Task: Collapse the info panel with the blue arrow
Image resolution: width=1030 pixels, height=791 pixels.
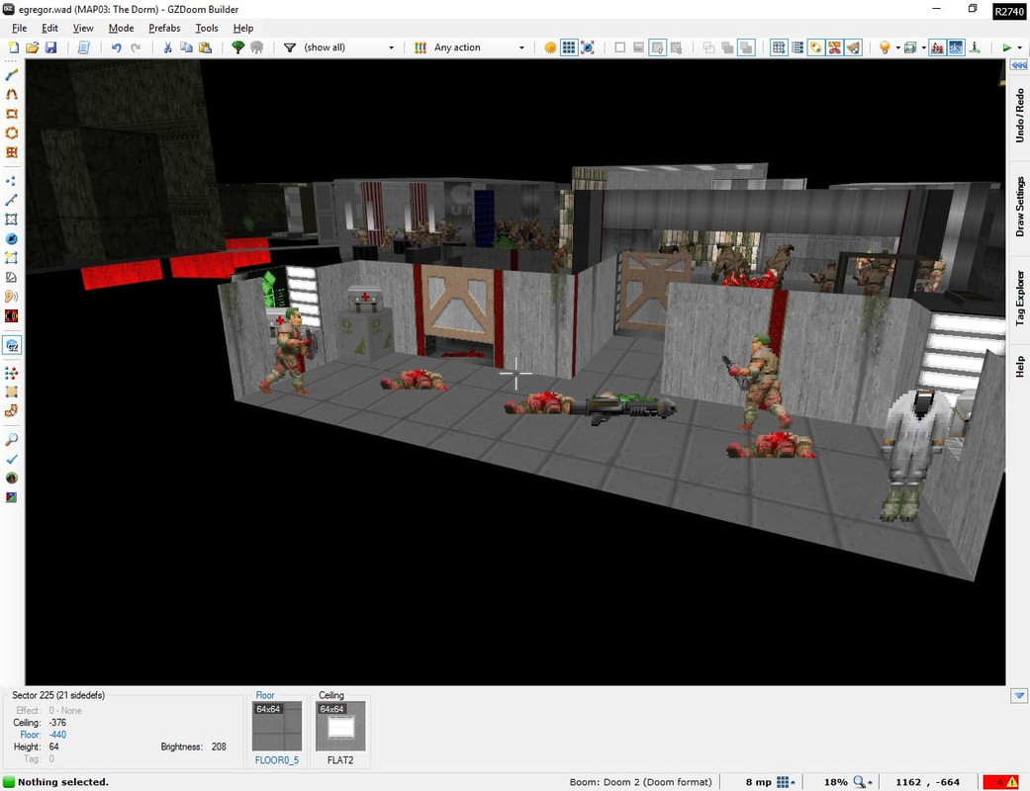Action: 1019,695
